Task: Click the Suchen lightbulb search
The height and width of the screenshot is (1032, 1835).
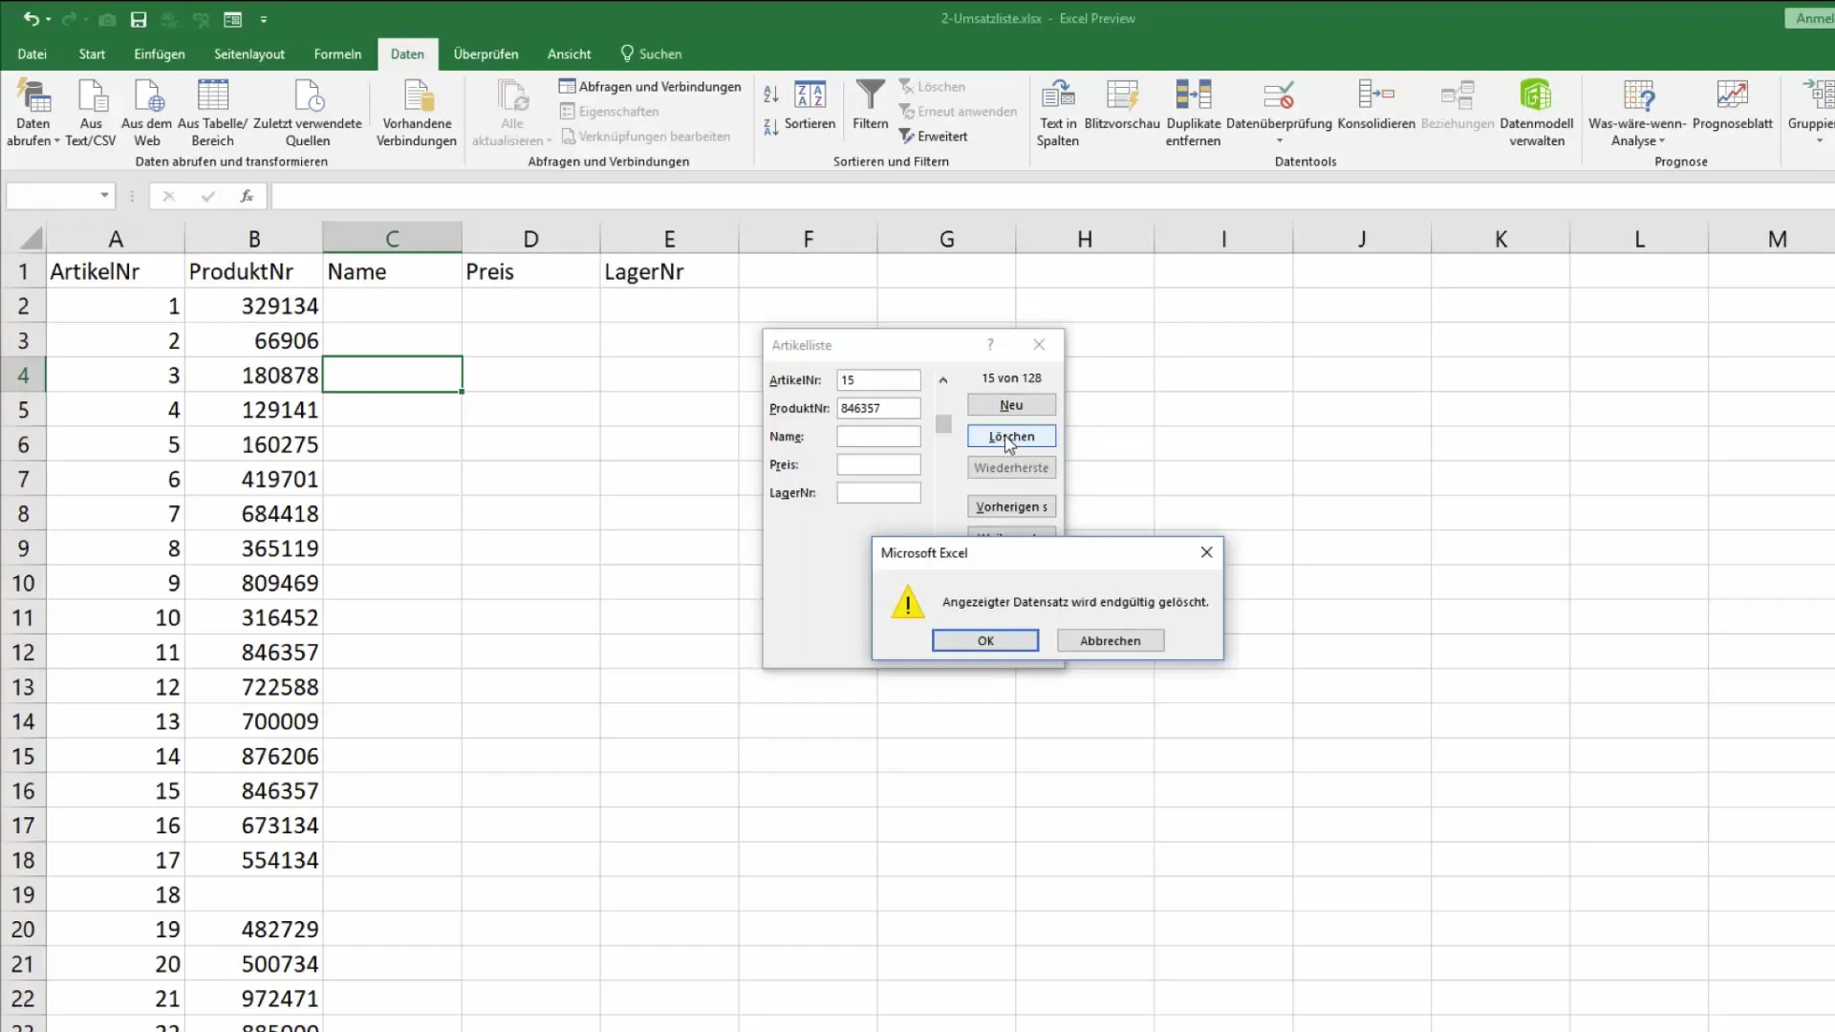Action: point(651,54)
